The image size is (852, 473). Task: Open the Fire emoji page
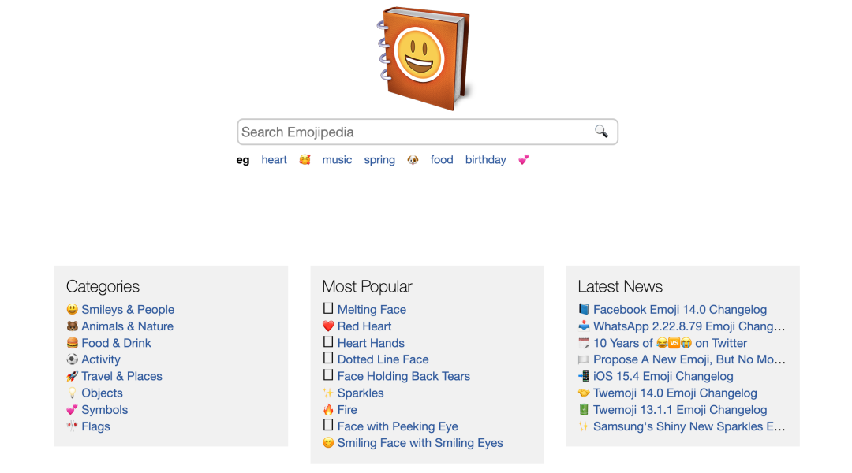click(347, 410)
